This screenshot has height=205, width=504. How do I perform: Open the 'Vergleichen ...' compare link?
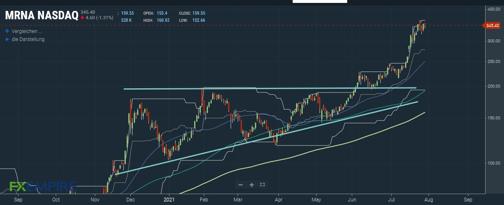[x=27, y=31]
